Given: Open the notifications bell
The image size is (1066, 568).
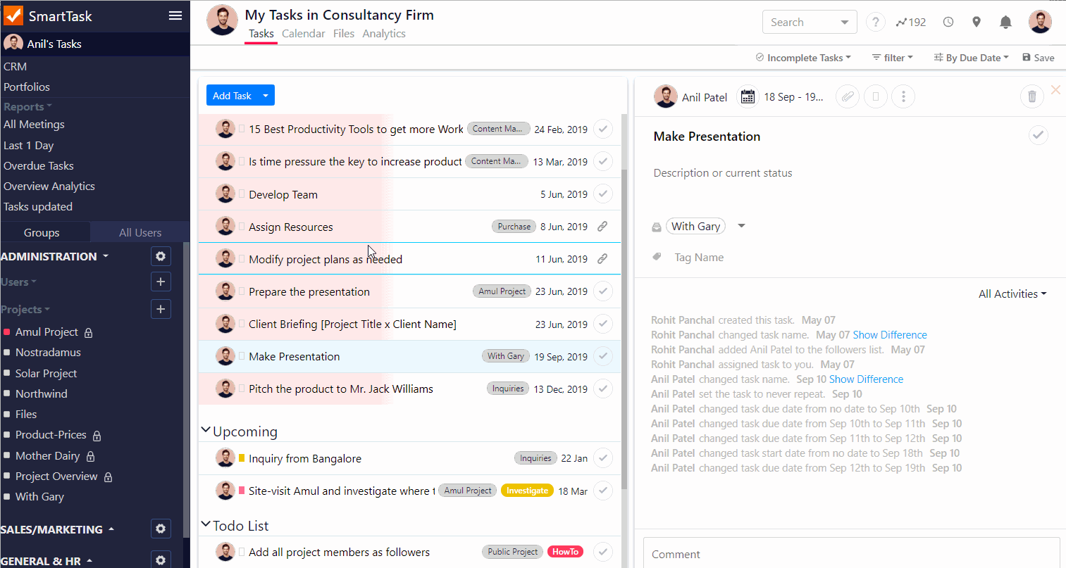Looking at the screenshot, I should coord(1006,22).
